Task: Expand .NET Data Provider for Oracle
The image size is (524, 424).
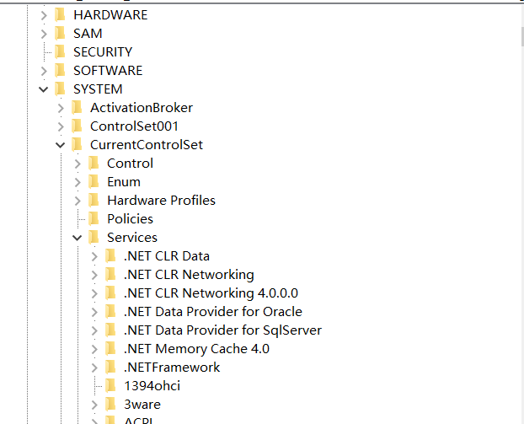Action: [94, 312]
